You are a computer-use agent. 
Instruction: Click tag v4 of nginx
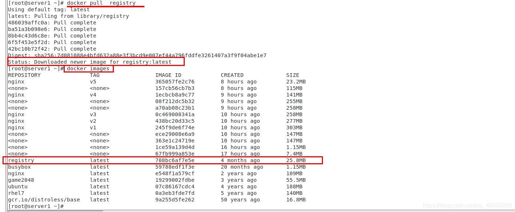[x=93, y=95]
